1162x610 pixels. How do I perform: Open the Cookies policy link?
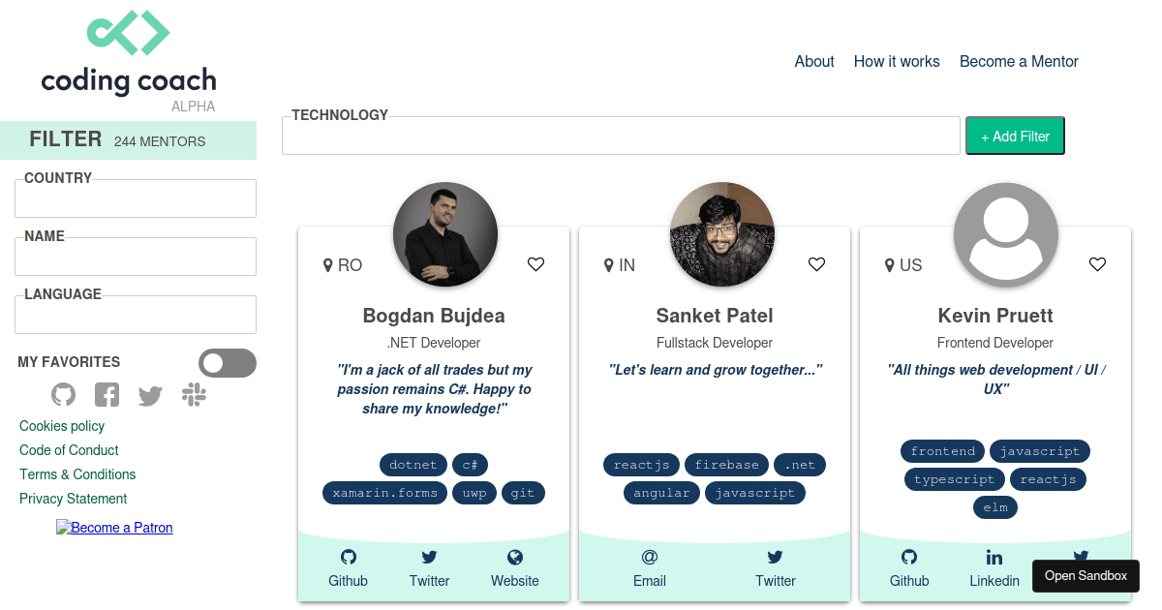tap(61, 426)
